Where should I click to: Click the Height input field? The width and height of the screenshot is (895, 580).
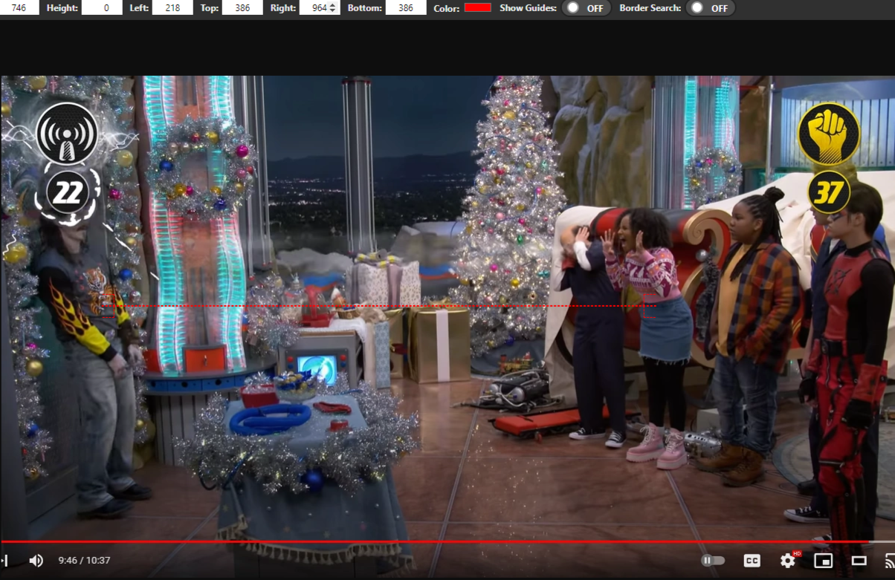click(102, 8)
